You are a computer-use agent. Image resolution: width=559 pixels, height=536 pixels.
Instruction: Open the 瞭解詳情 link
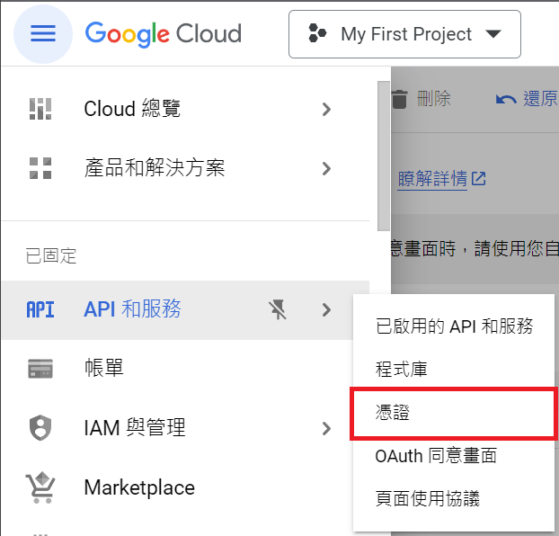[x=432, y=178]
